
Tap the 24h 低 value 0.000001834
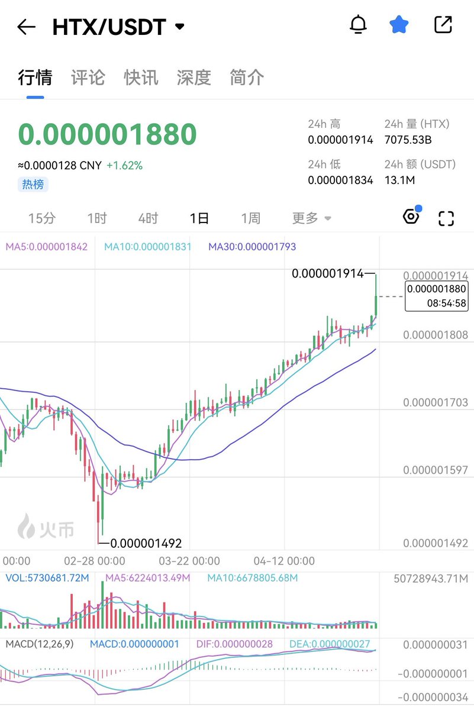click(x=340, y=180)
